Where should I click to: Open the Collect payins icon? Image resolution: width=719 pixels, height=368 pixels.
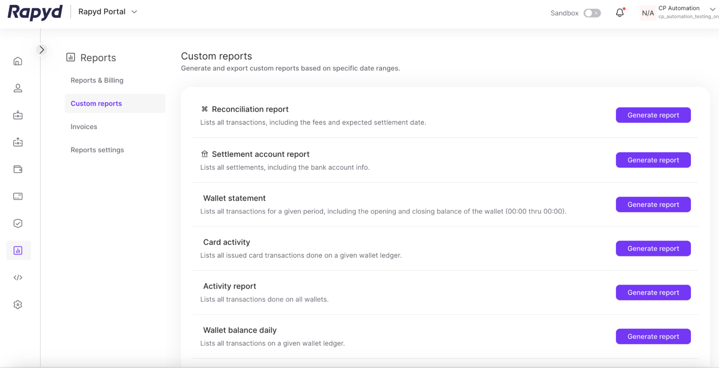[x=18, y=115]
